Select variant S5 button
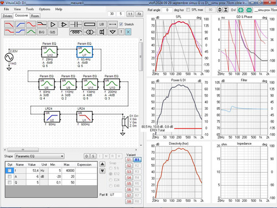This screenshot has height=208, width=277. (x=129, y=184)
